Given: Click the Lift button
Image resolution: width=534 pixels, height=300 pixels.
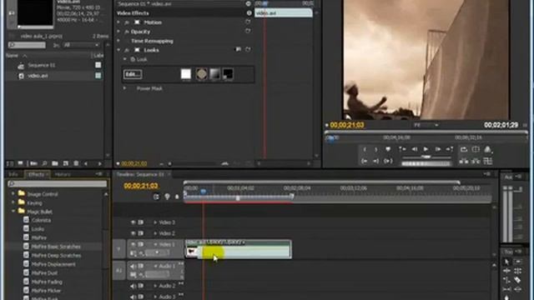Looking at the screenshot, I should point(464,161).
